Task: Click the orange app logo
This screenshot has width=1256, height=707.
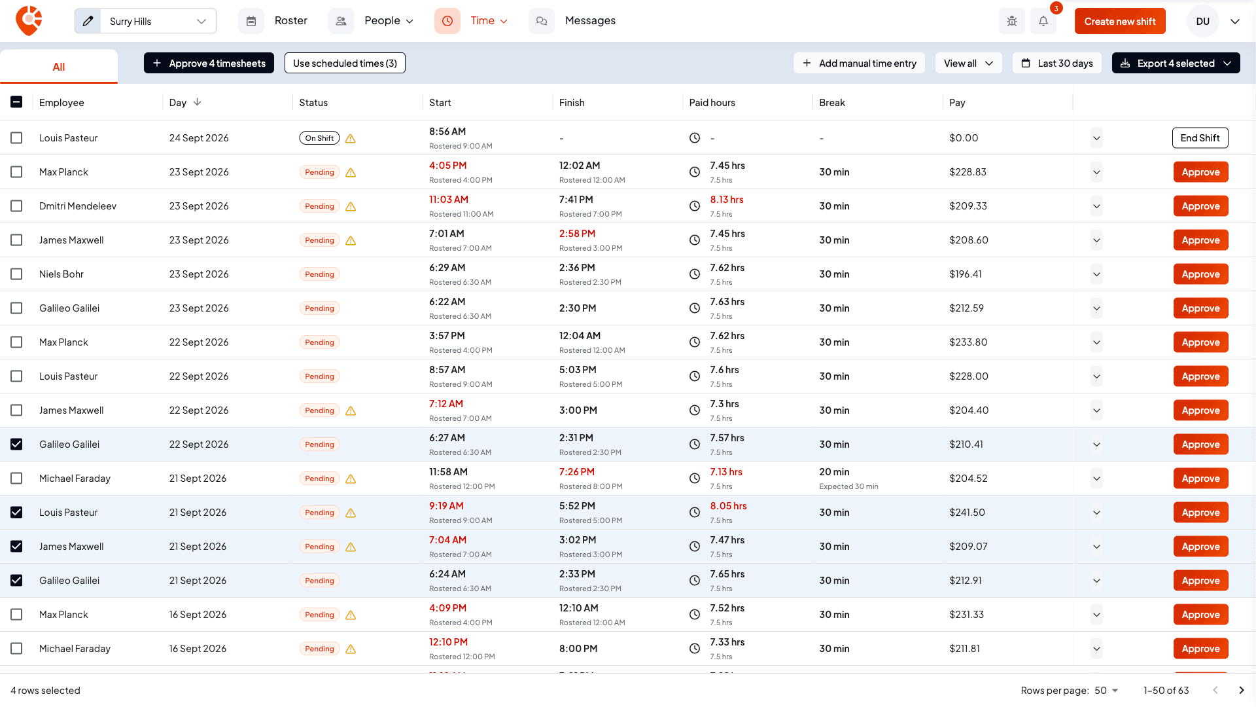Action: click(29, 21)
